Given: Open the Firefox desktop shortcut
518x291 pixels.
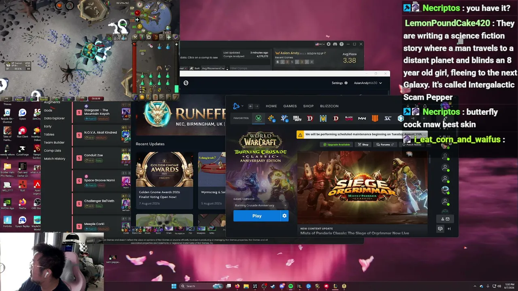Looking at the screenshot, I should (22, 203).
